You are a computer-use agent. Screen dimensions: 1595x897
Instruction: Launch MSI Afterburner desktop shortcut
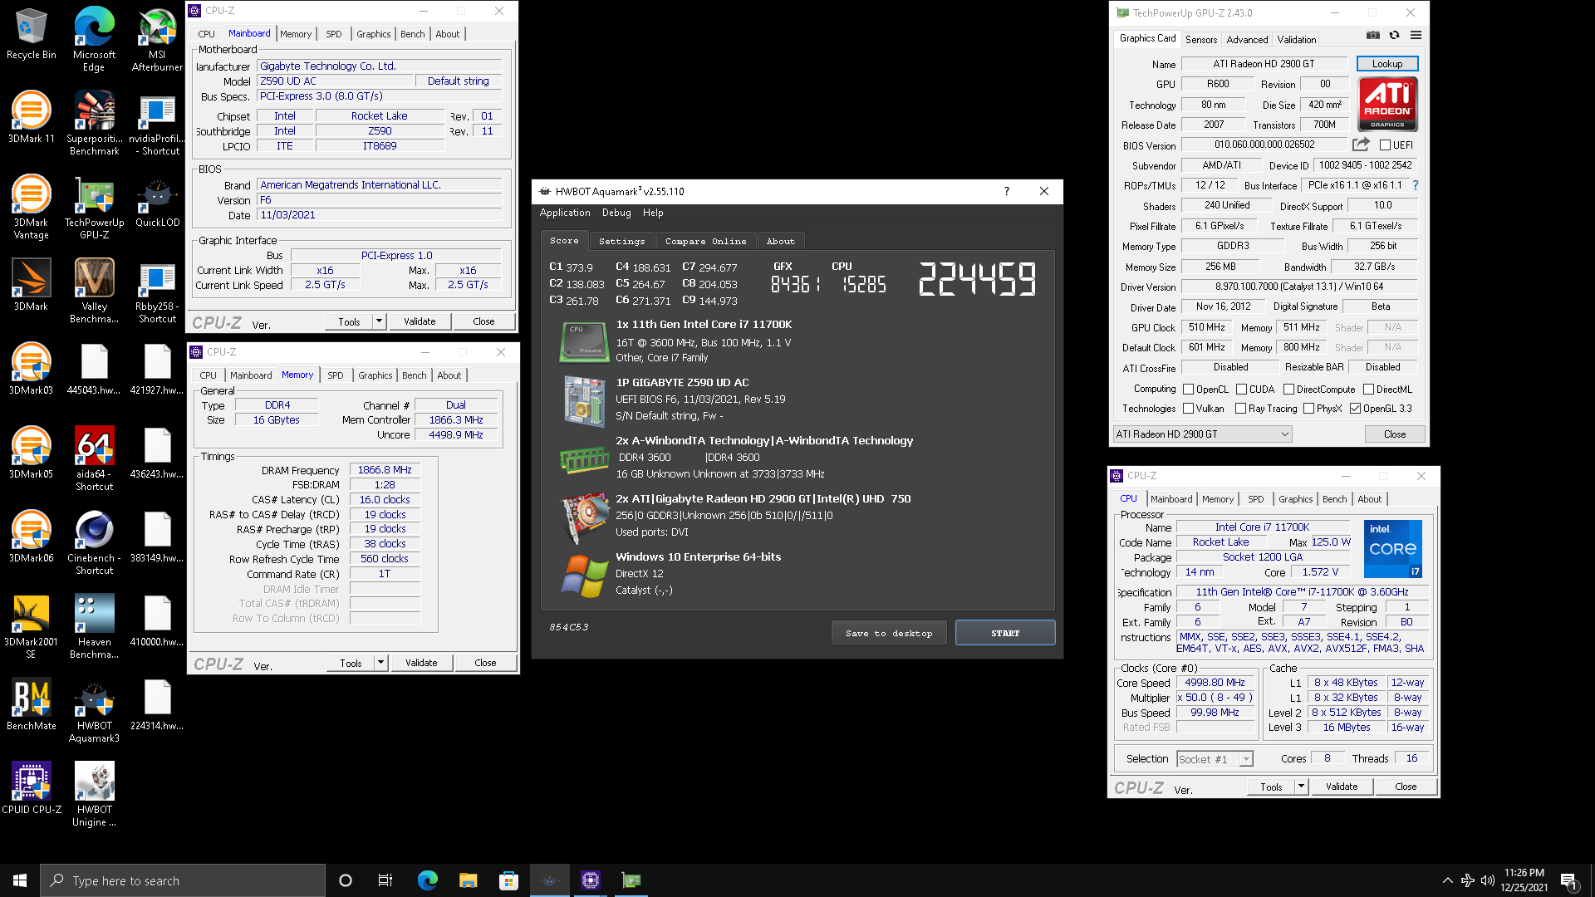pos(157,40)
